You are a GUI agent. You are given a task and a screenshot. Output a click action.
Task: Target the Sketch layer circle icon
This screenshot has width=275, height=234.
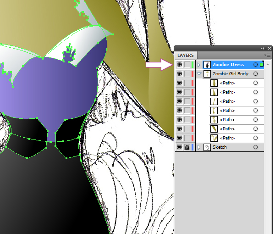click(256, 147)
